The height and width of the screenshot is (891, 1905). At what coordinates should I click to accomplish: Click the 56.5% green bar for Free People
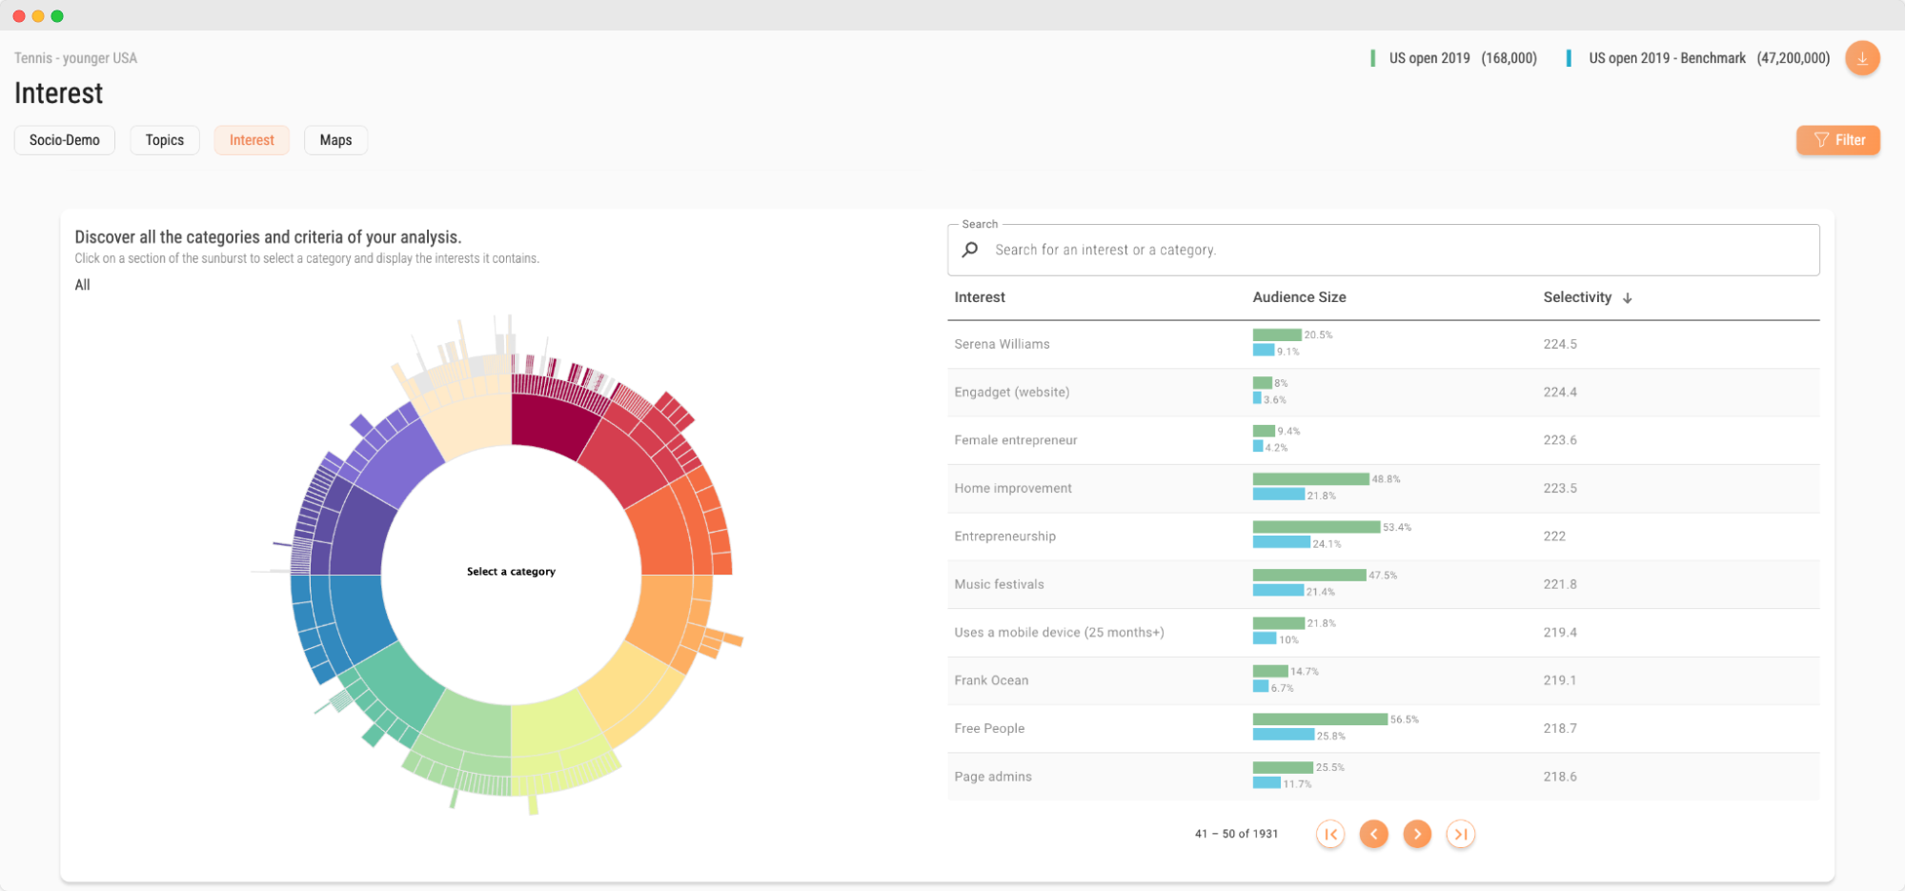click(x=1320, y=719)
